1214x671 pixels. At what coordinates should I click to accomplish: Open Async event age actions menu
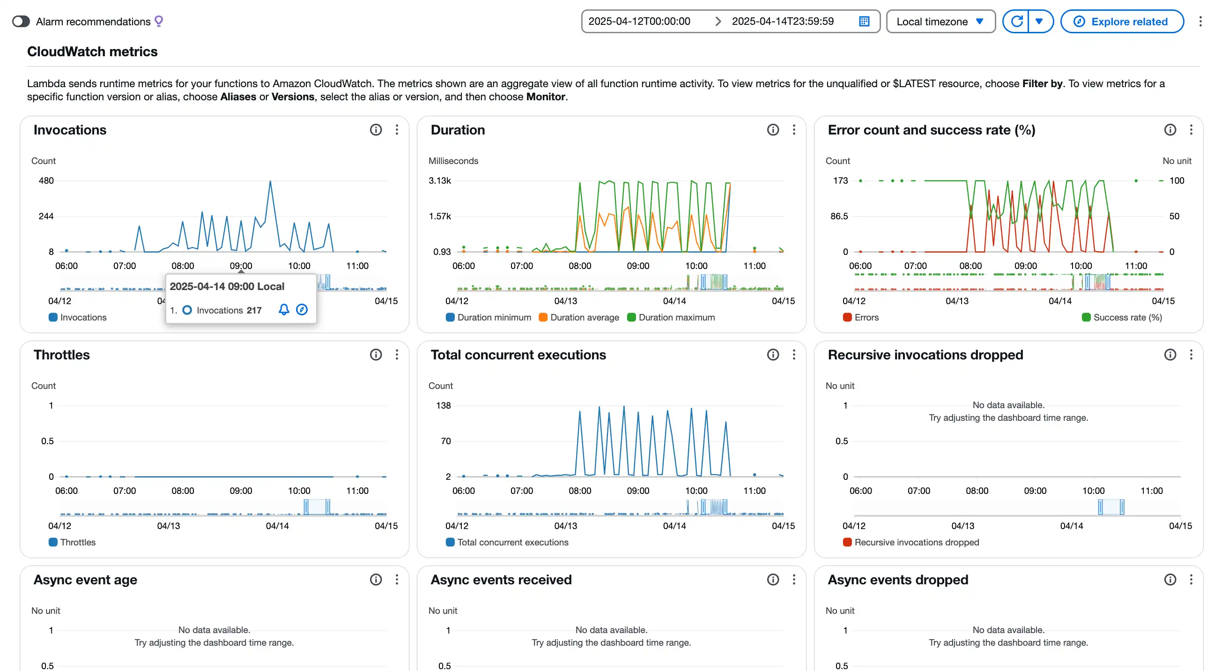(397, 580)
